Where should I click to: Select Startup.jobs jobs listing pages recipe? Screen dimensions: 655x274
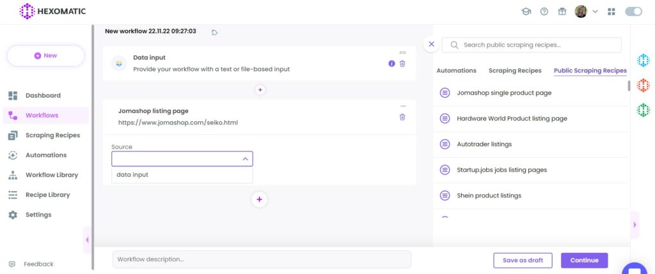(x=530, y=170)
